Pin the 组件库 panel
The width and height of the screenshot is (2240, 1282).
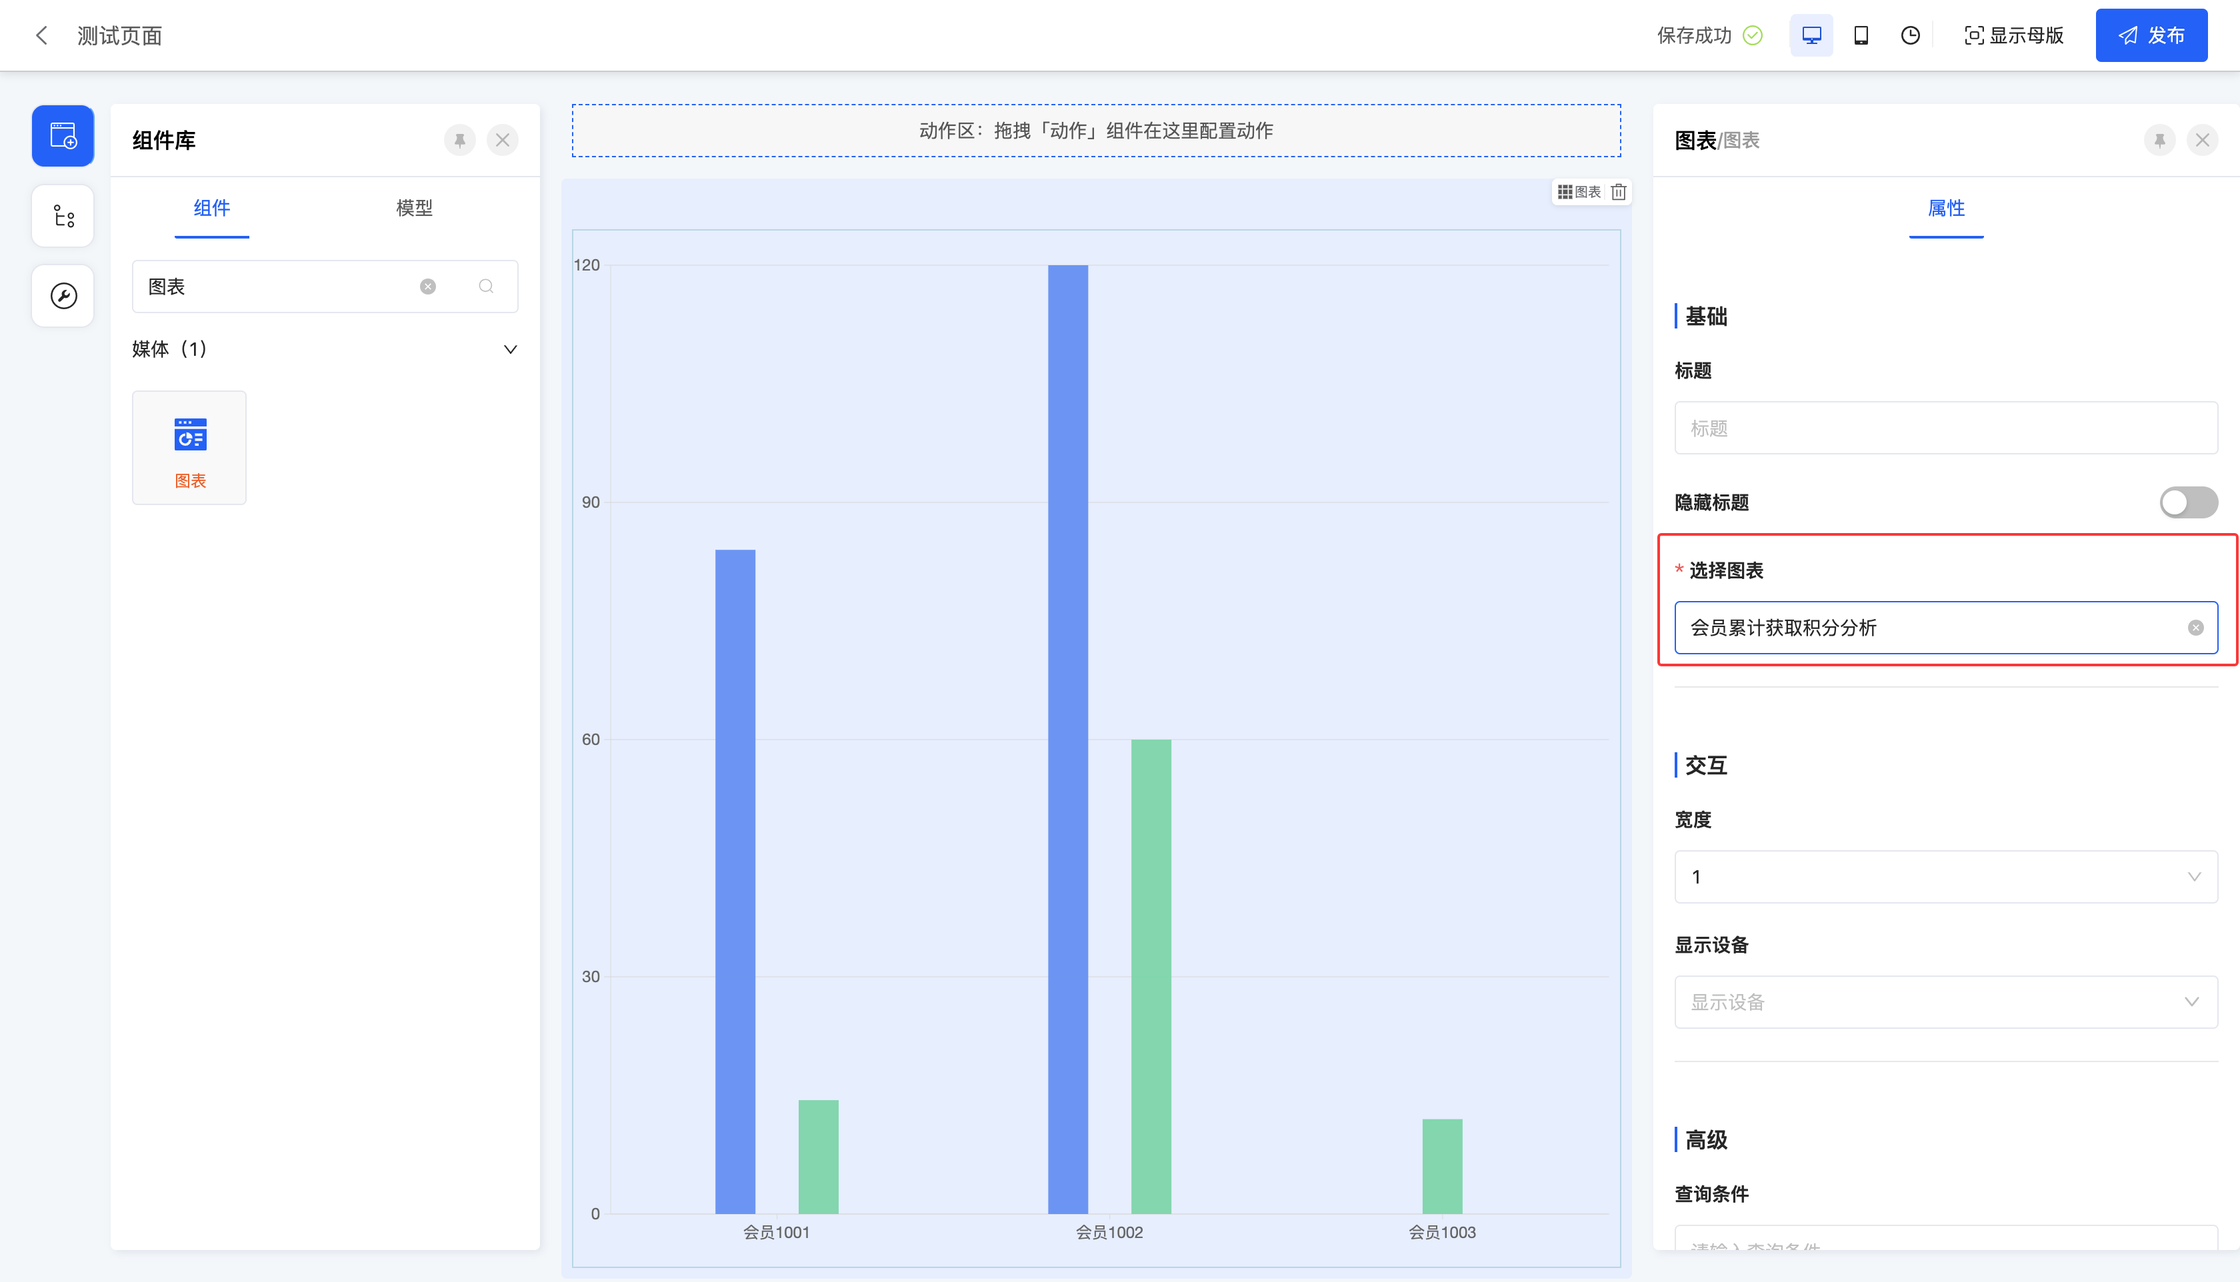pos(459,140)
